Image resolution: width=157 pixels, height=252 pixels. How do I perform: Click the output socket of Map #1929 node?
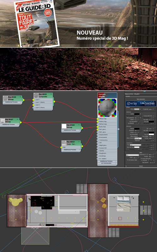[x=82, y=128]
